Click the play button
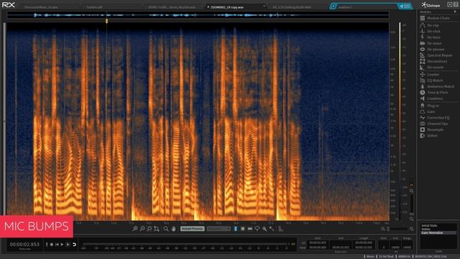This screenshot has width=460, height=259. (63, 245)
